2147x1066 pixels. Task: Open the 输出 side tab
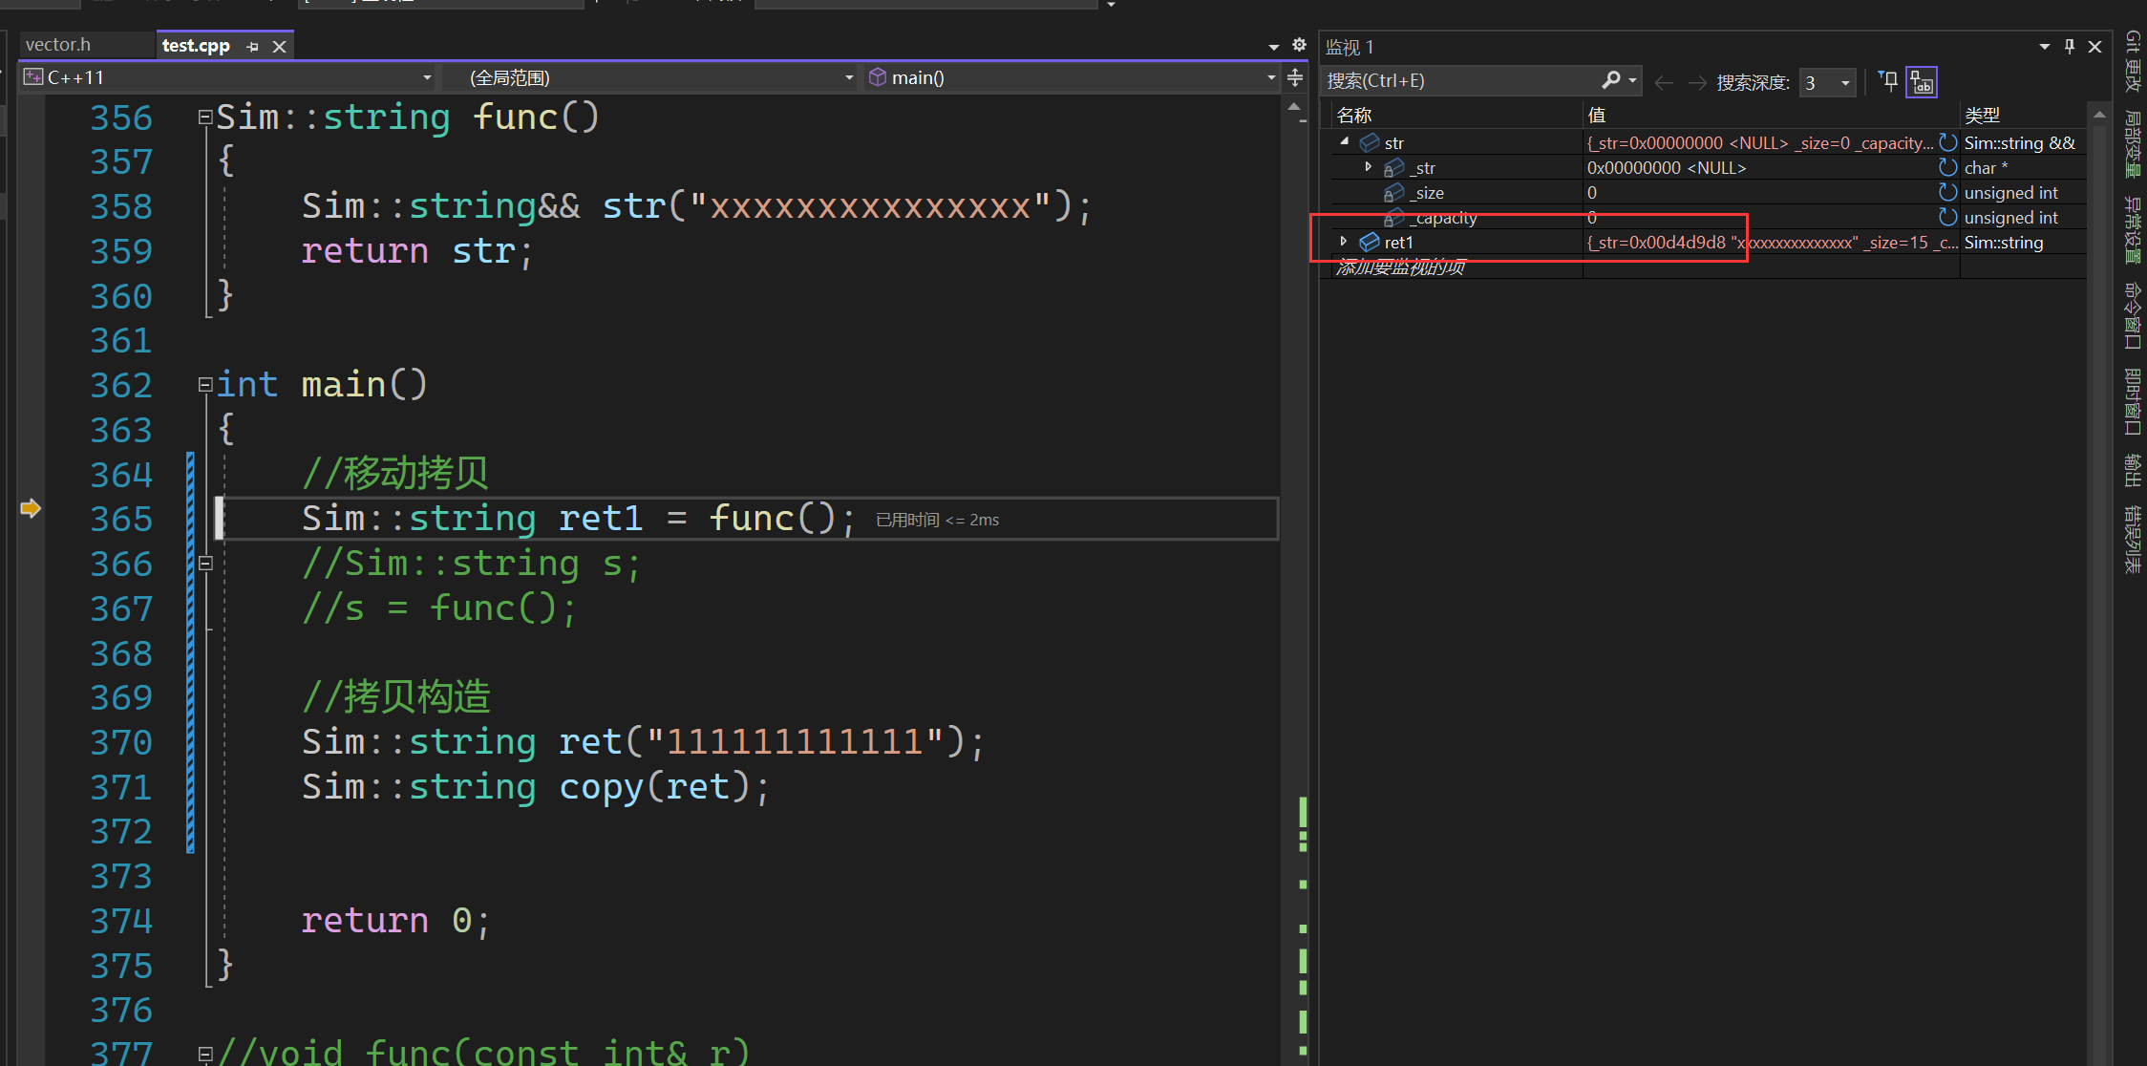tap(2134, 470)
